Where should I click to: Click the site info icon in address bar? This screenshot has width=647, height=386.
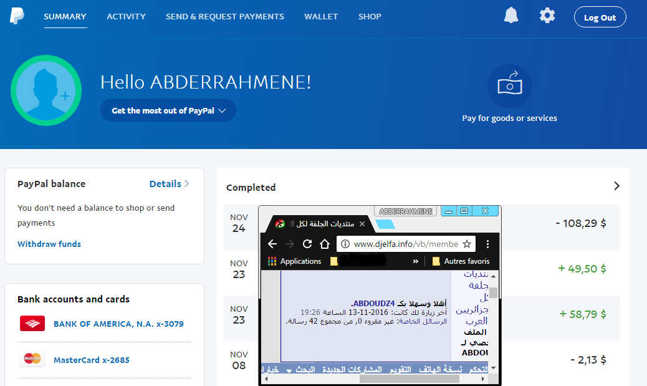(345, 244)
